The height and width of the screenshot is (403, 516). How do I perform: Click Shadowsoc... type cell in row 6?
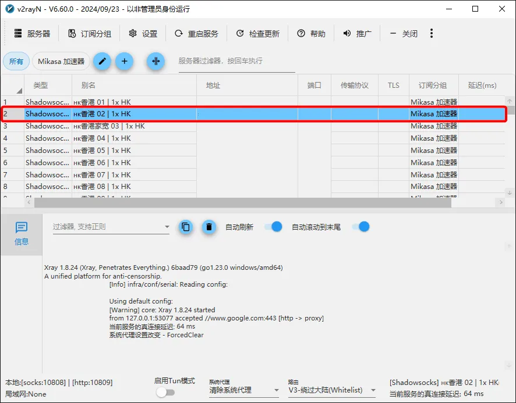coord(48,162)
